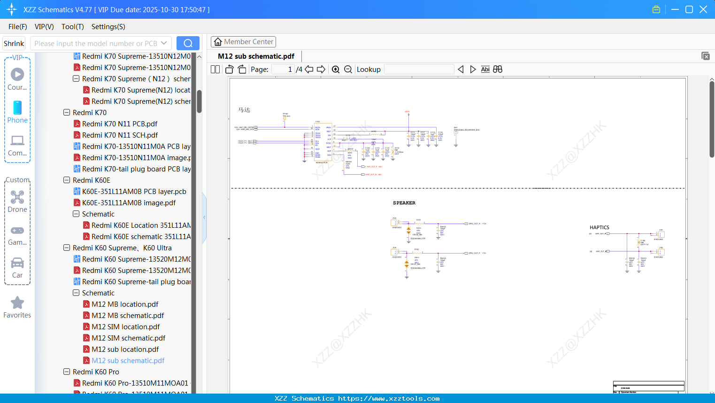Select the Drone schematics category

click(x=17, y=200)
